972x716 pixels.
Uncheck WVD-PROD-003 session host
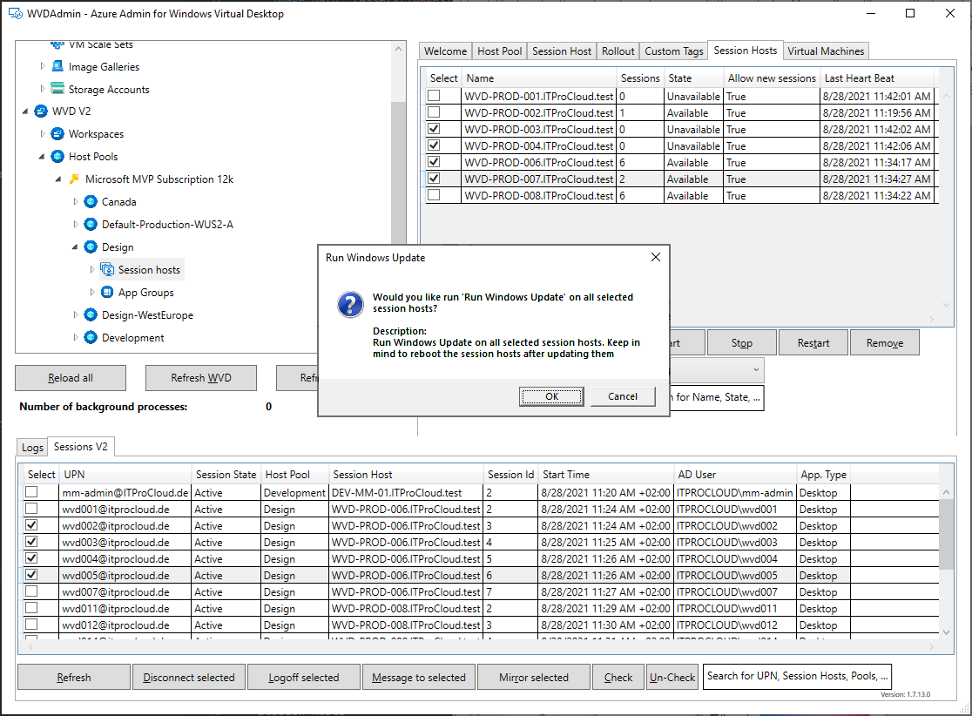(x=434, y=128)
